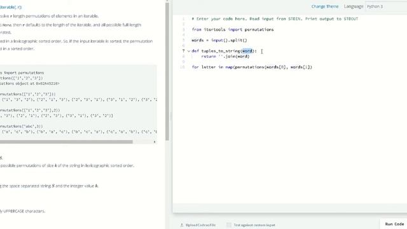Tick the Test against custom input checkbox
Image resolution: width=407 pixels, height=229 pixels.
pyautogui.click(x=229, y=225)
